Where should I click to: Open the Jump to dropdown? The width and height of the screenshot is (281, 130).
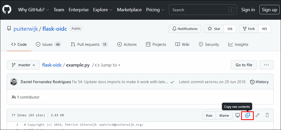coord(107,65)
